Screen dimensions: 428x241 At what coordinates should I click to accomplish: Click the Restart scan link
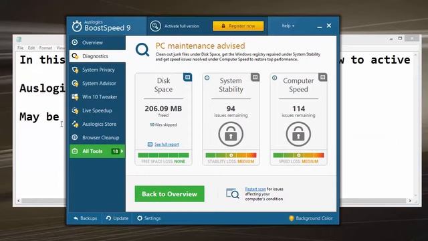(255, 189)
